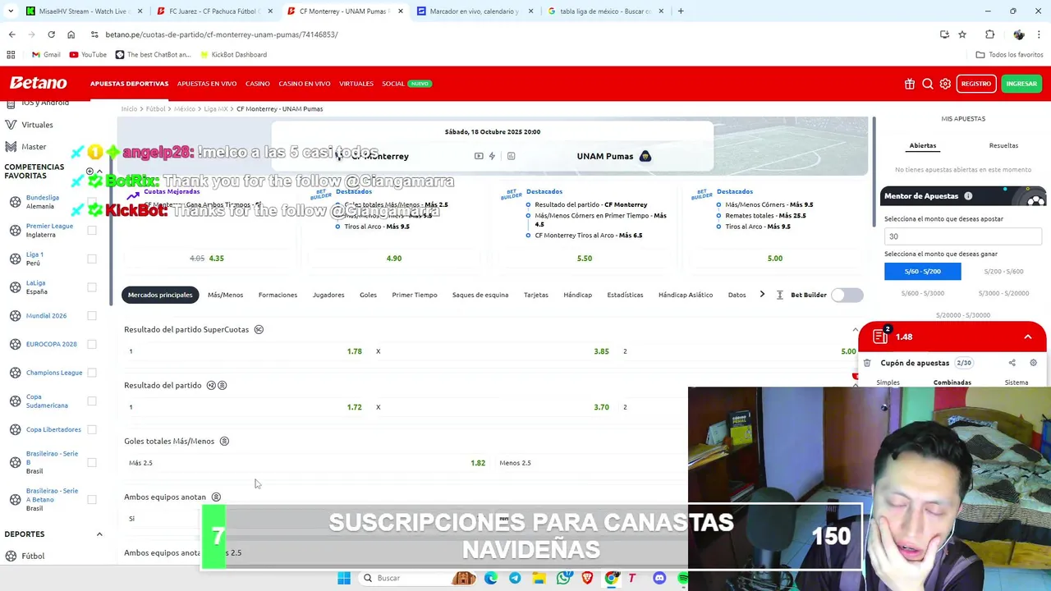Viewport: 1051px width, 591px height.
Task: Click the Windows Start button
Action: pos(344,578)
